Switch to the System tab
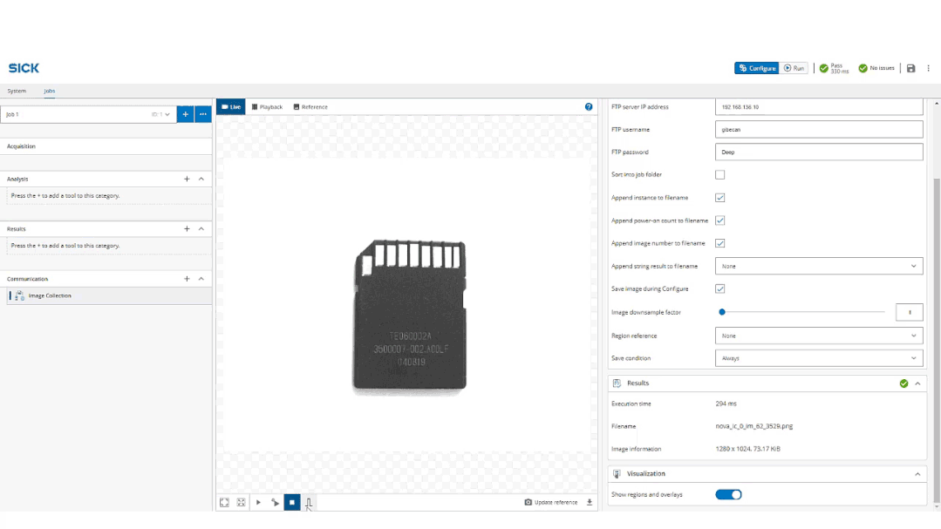The image size is (941, 529). (x=17, y=91)
